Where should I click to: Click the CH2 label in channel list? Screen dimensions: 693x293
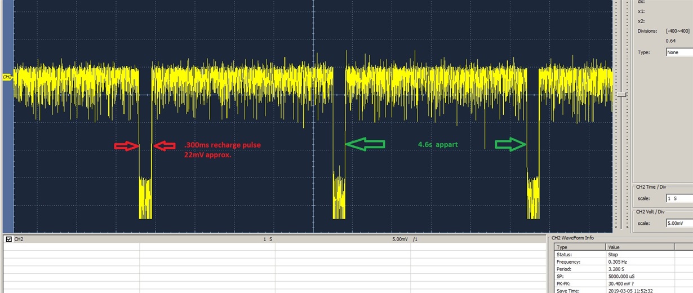click(19, 239)
